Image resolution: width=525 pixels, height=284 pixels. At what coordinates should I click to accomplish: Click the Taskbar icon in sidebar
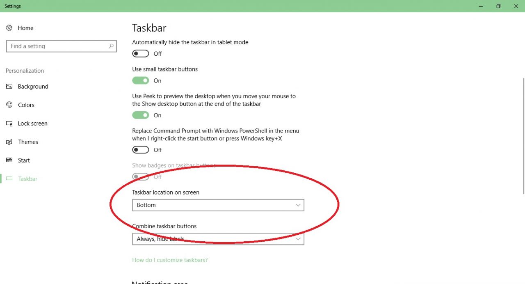pos(9,179)
